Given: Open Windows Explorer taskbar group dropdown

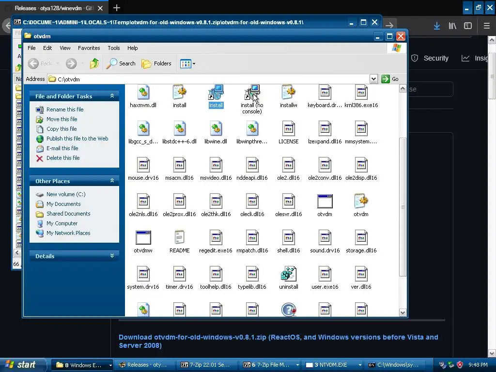Looking at the screenshot, I should [x=110, y=365].
